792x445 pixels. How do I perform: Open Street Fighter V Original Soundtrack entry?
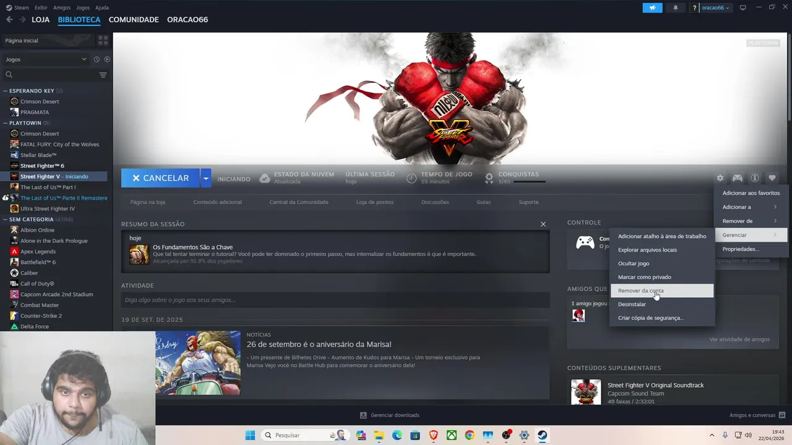pyautogui.click(x=655, y=385)
